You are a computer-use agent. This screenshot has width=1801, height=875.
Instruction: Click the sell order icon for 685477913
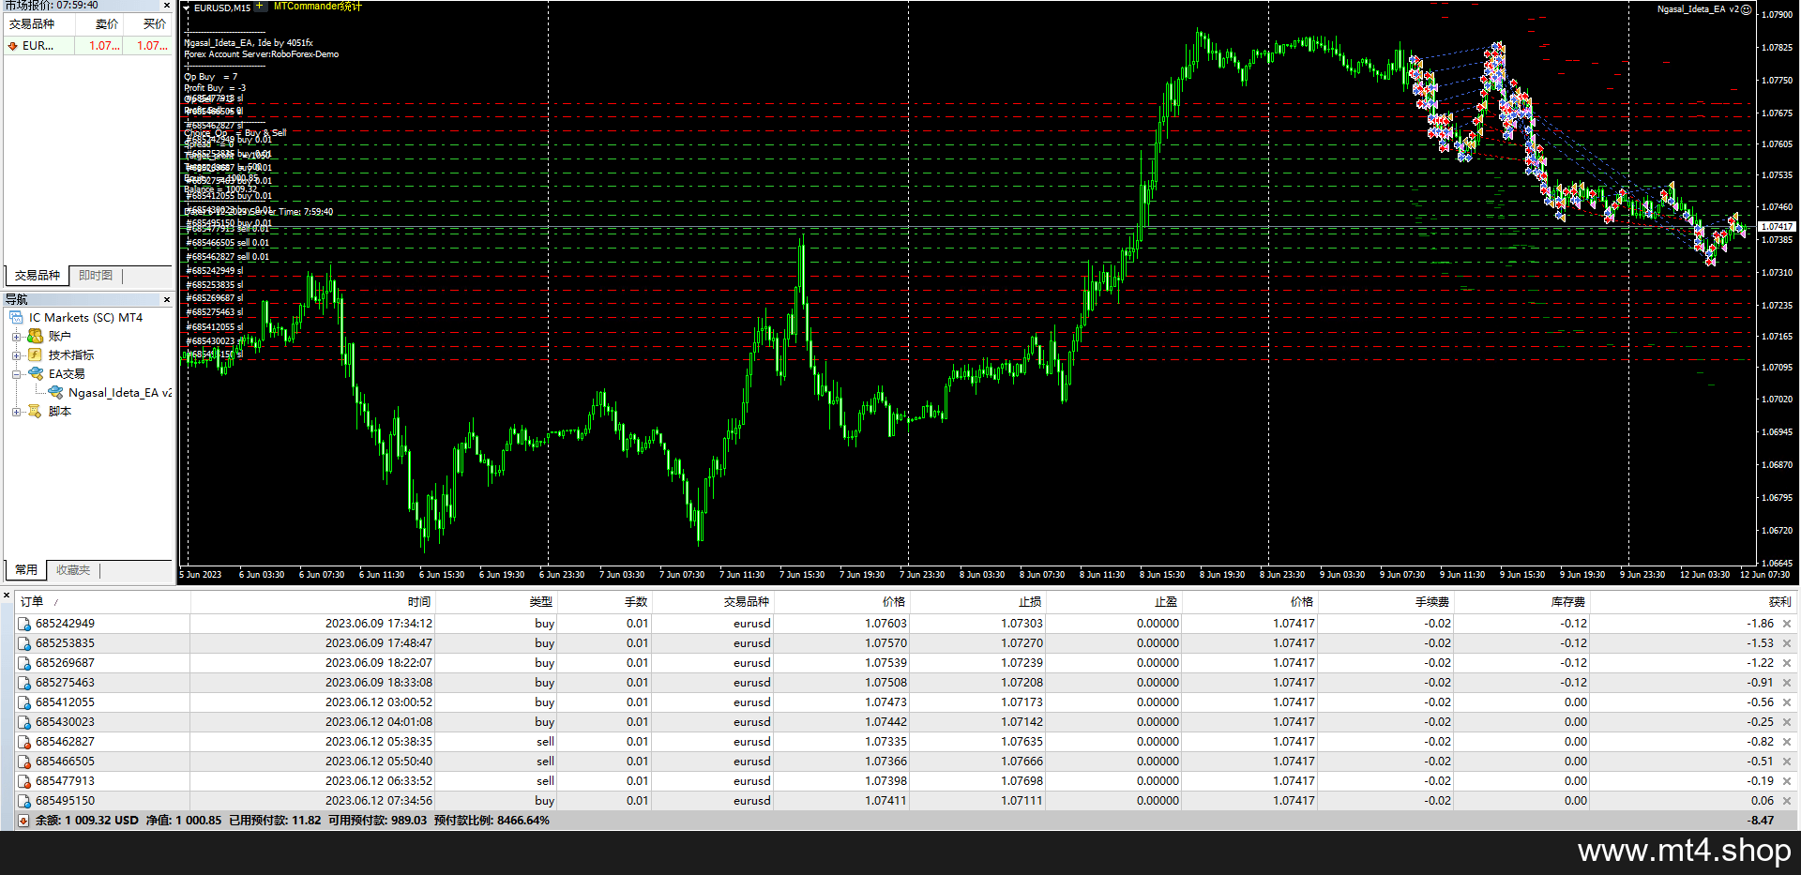coord(24,781)
